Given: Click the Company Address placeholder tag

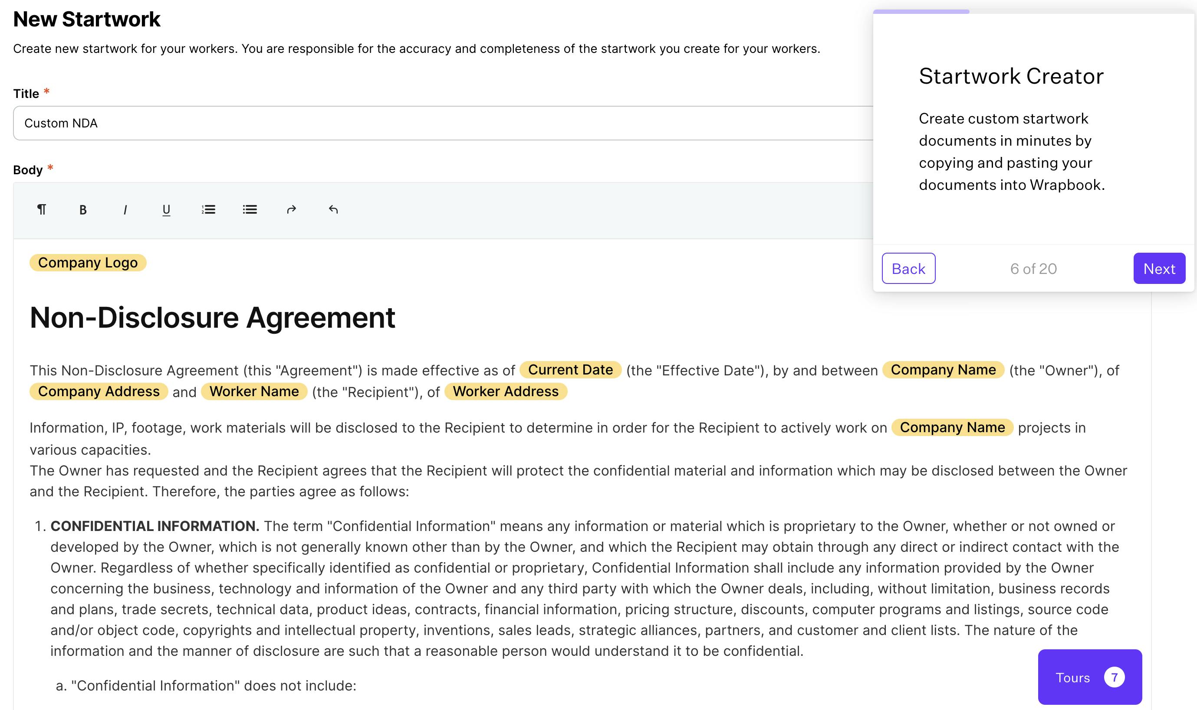Looking at the screenshot, I should click(x=99, y=391).
